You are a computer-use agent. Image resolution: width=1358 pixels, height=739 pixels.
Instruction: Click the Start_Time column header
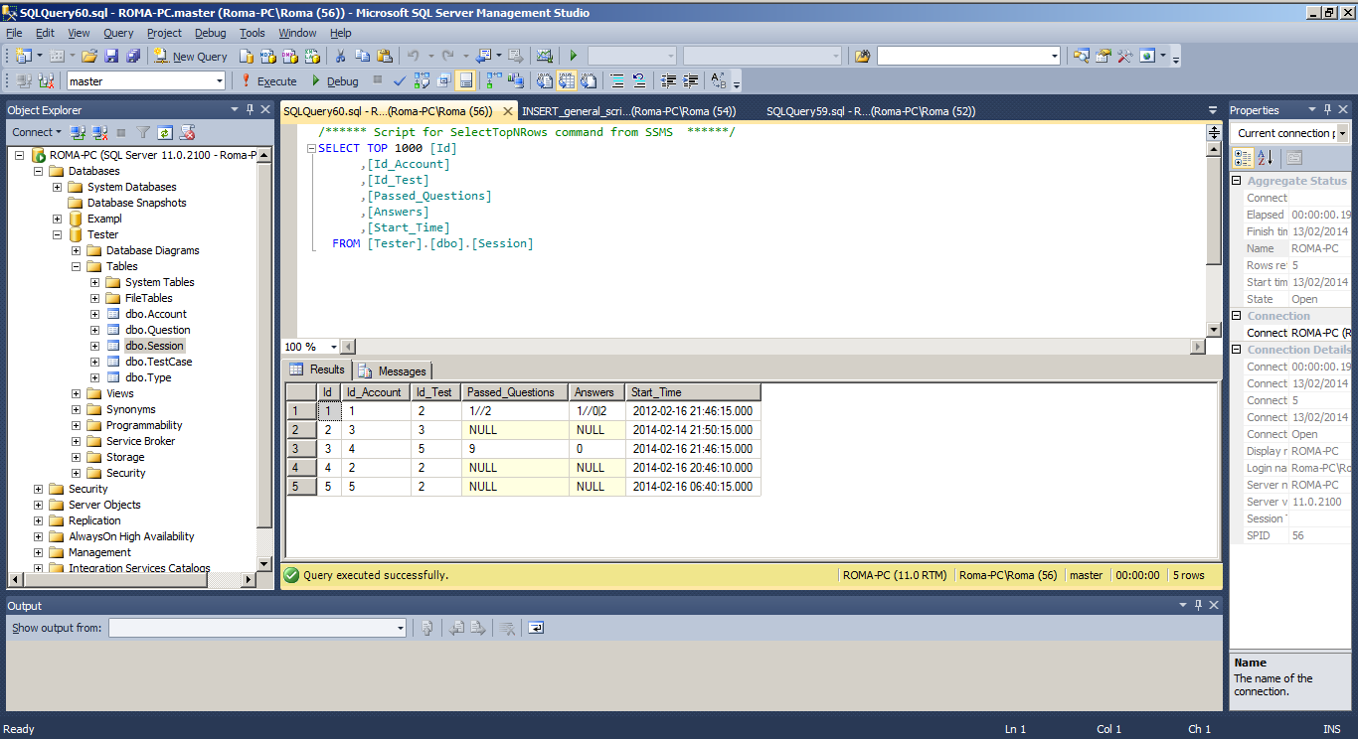pos(693,392)
